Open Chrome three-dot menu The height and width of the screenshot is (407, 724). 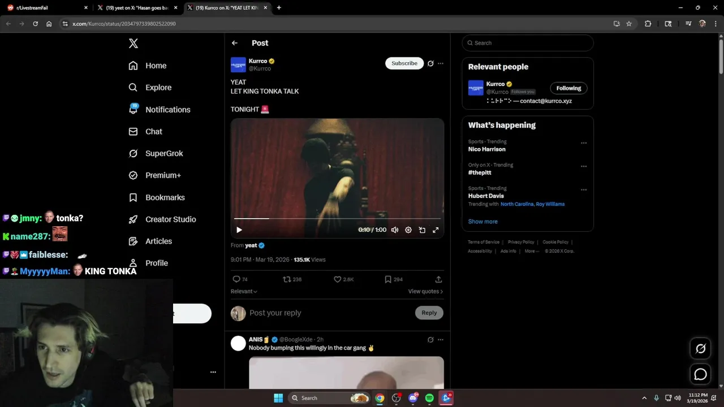pos(715,24)
